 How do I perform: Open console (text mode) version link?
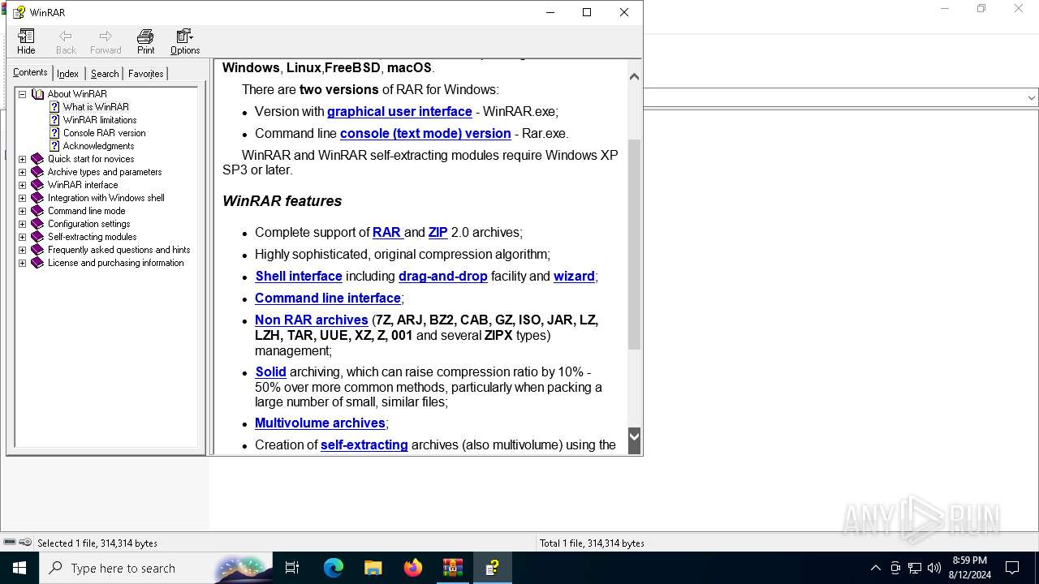pyautogui.click(x=425, y=134)
